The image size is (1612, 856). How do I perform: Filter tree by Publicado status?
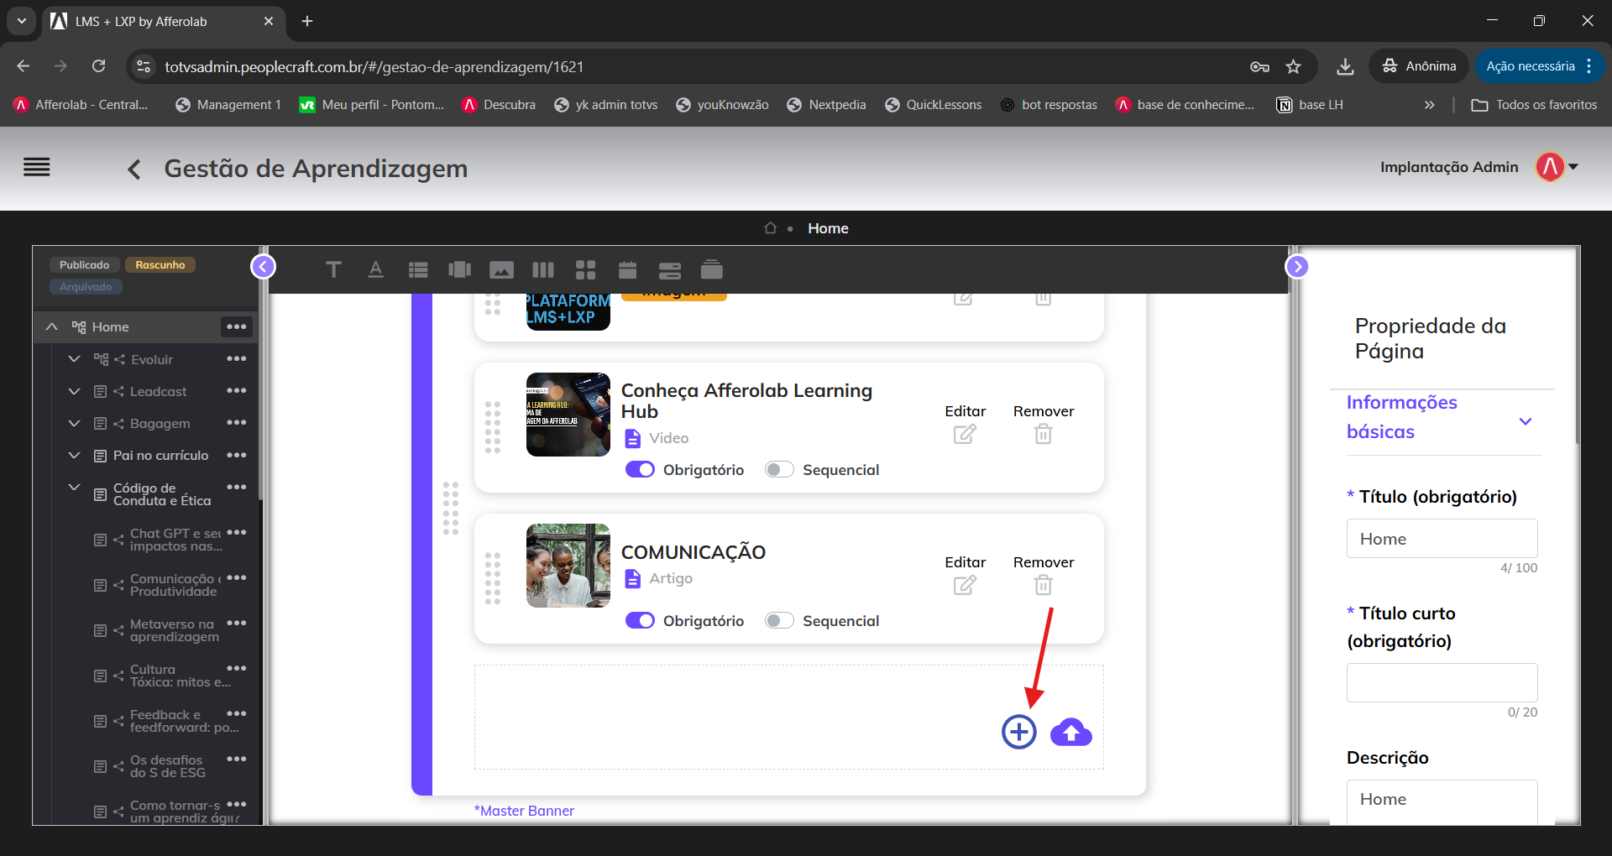[85, 264]
